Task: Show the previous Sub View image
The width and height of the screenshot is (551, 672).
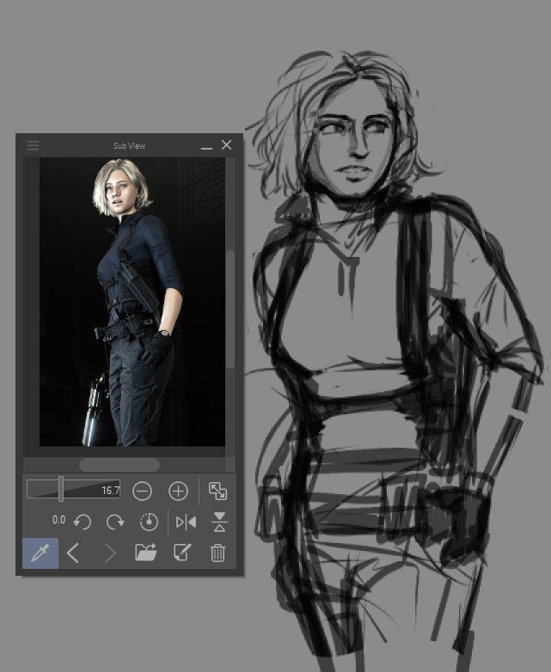Action: tap(73, 553)
